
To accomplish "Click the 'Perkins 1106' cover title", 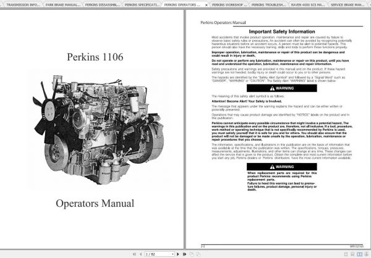I will (x=95, y=57).
